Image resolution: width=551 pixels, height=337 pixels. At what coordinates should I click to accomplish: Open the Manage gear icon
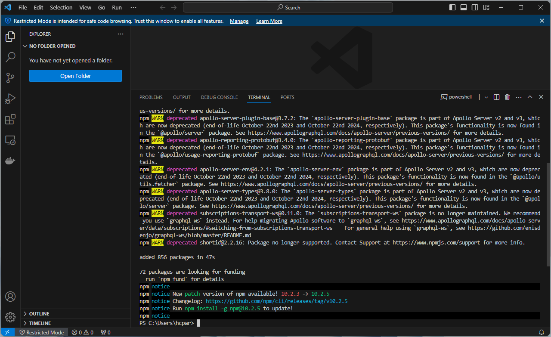point(10,317)
